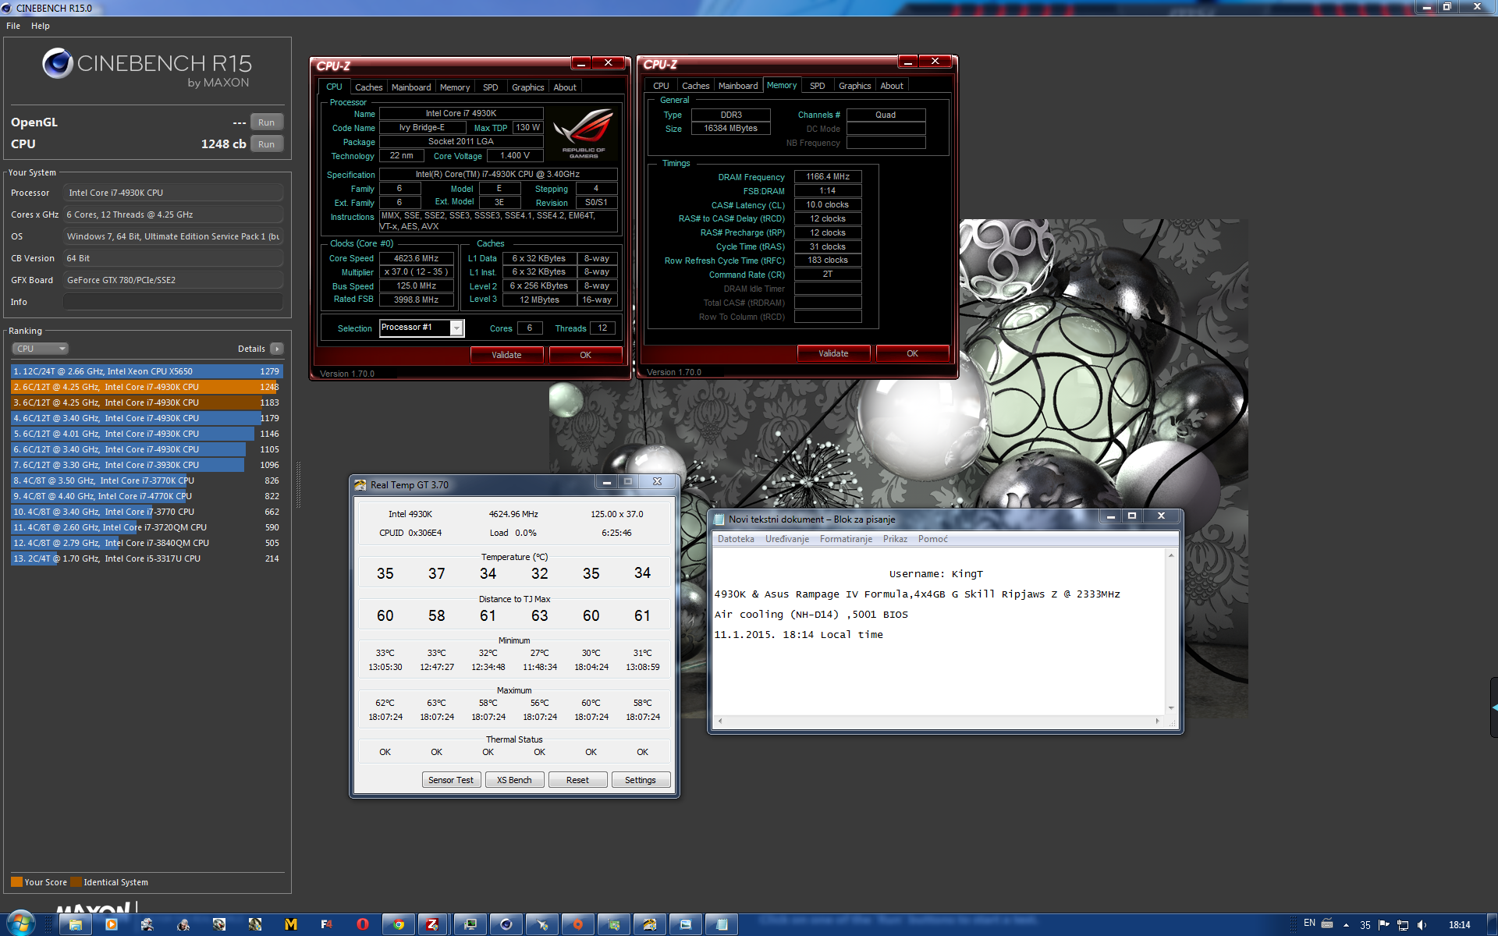Click the Show Desktop strip beside the clock
The height and width of the screenshot is (936, 1498).
click(x=1492, y=925)
